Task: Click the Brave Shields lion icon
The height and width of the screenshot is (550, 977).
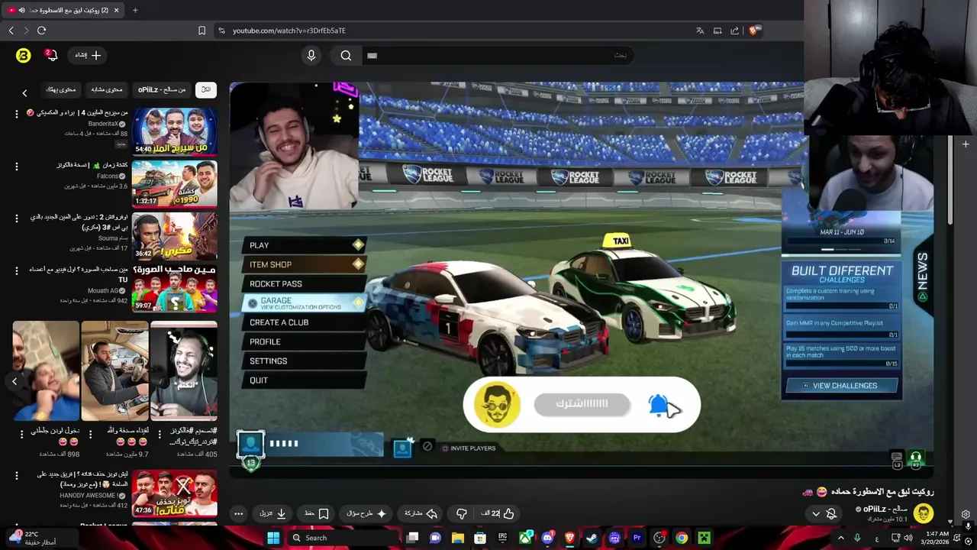Action: [x=753, y=31]
